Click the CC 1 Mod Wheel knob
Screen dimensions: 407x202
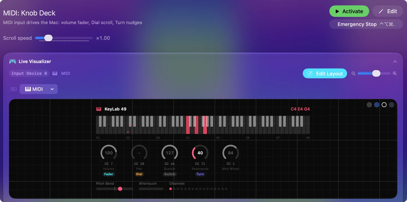pyautogui.click(x=231, y=153)
